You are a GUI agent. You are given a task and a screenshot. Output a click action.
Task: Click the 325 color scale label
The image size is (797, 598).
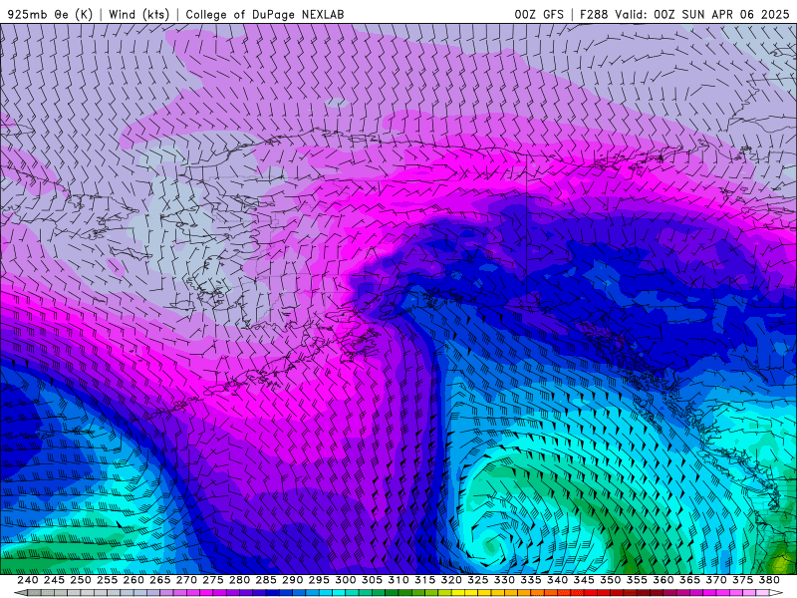pyautogui.click(x=478, y=580)
